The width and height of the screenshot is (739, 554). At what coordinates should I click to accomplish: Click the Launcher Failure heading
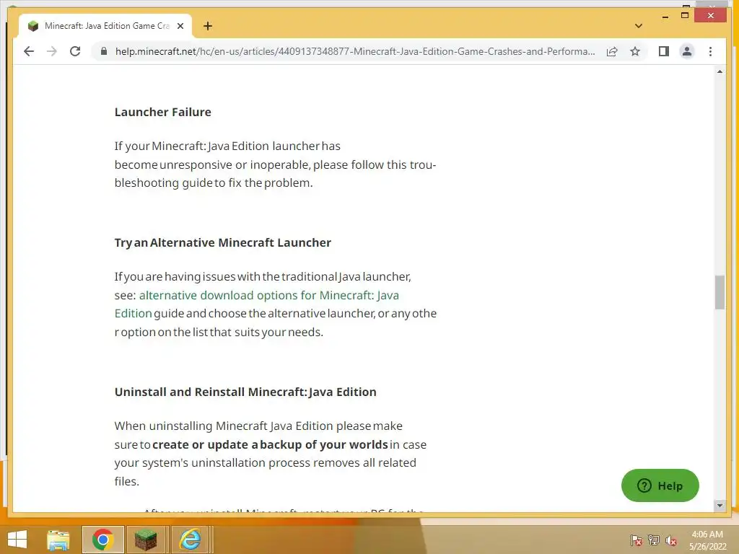pyautogui.click(x=162, y=112)
